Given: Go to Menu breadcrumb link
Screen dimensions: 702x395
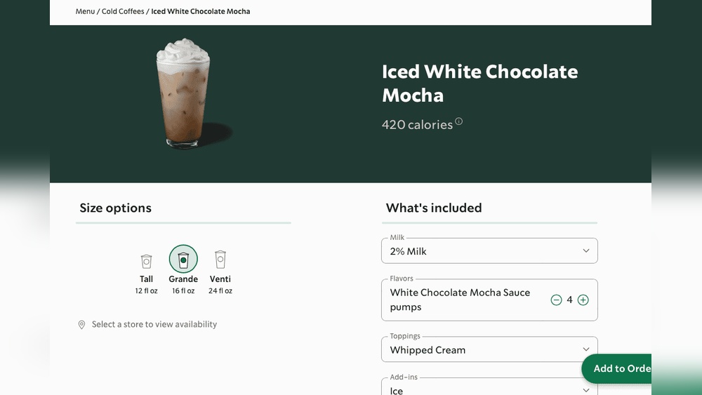Looking at the screenshot, I should click(85, 11).
